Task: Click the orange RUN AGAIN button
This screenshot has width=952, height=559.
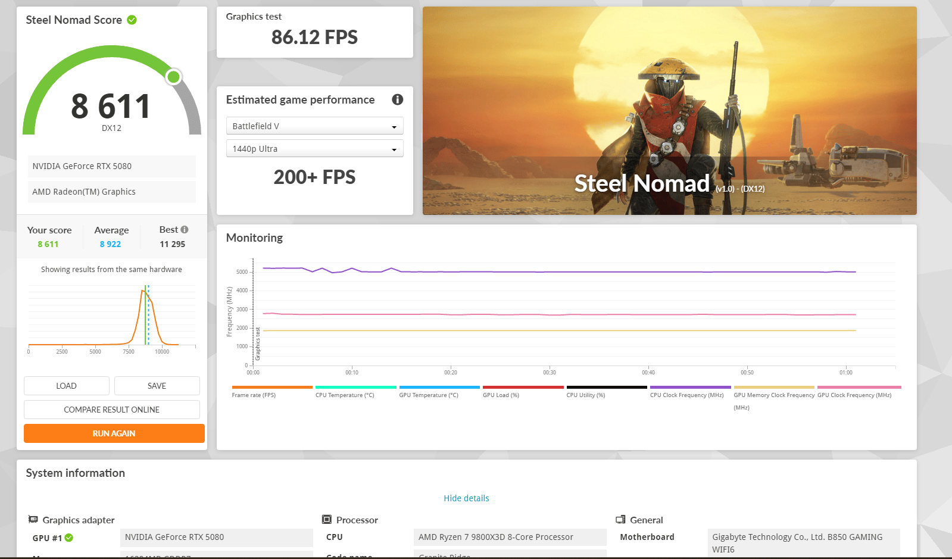Action: [114, 433]
